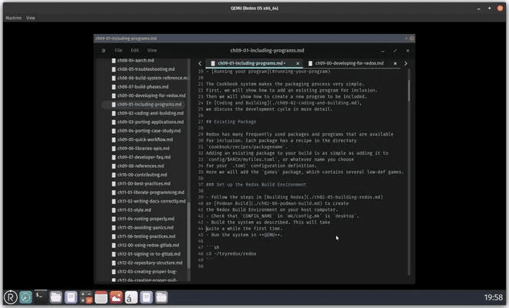This screenshot has height=308, width=509.
Task: Open the File menu in the editor
Action: [x=119, y=50]
